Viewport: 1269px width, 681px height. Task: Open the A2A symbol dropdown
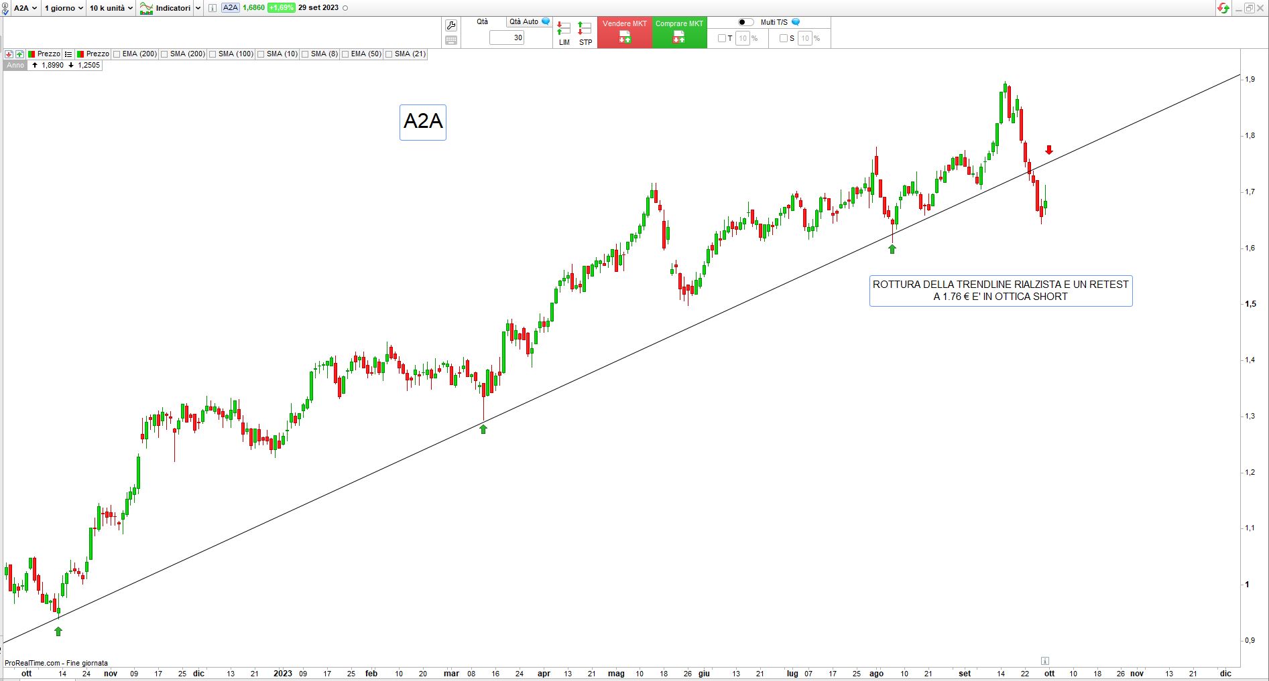[25, 8]
